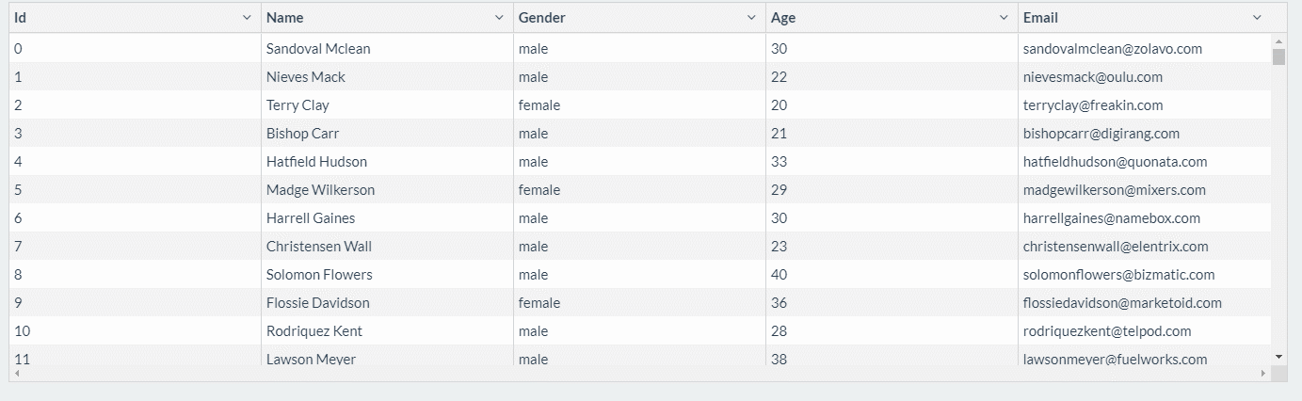The width and height of the screenshot is (1302, 401).
Task: Select the Id cell with value 9
Action: pos(19,303)
